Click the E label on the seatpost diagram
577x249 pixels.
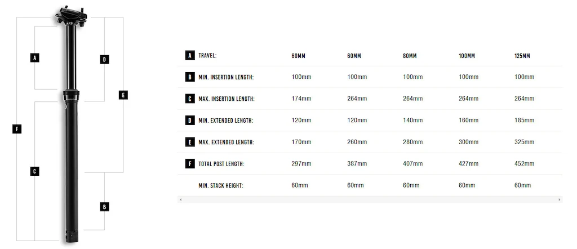click(x=123, y=95)
